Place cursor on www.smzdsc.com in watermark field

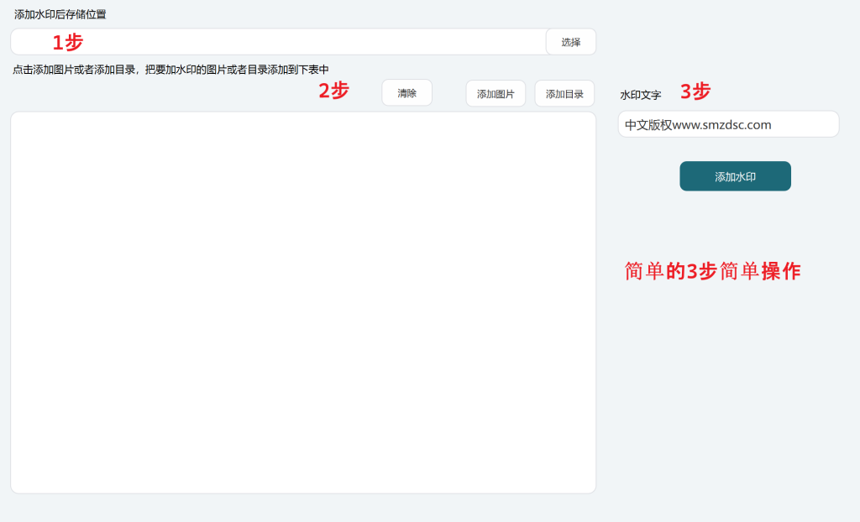[x=721, y=125]
